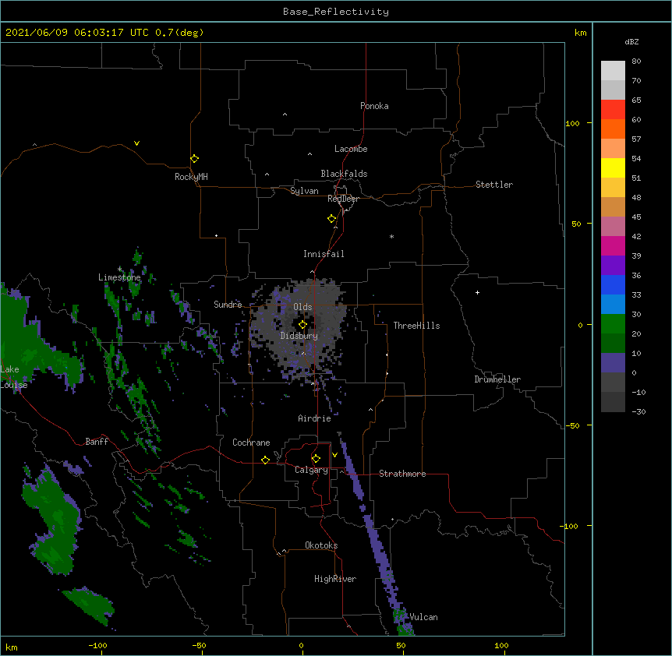The width and height of the screenshot is (672, 656).
Task: Click the Stettler label
Action: click(x=494, y=185)
